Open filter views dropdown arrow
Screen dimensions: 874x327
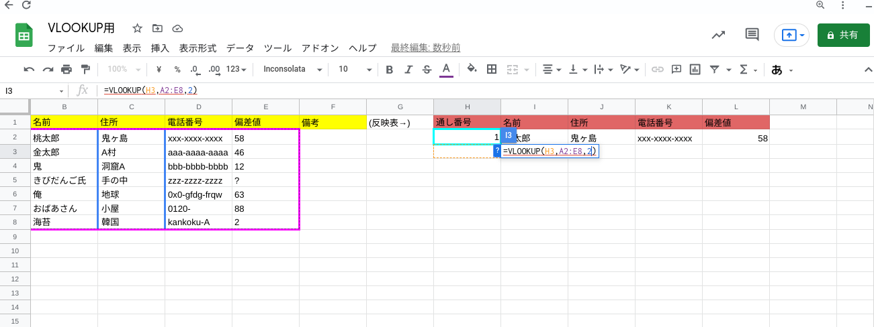click(729, 70)
